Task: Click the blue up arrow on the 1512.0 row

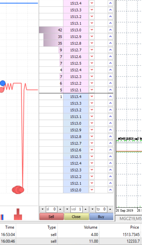Action: (110, 190)
